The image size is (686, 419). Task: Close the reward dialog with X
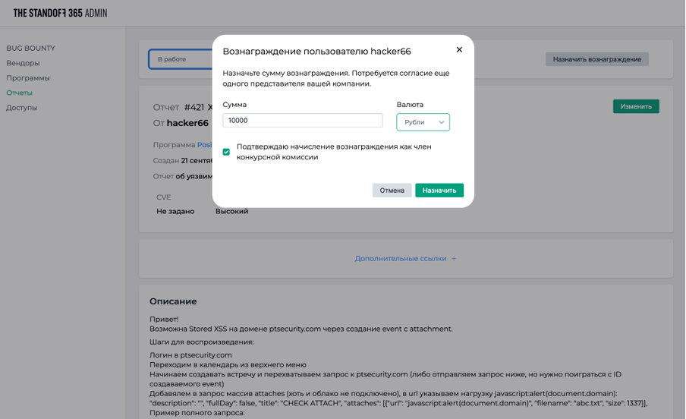pos(459,50)
